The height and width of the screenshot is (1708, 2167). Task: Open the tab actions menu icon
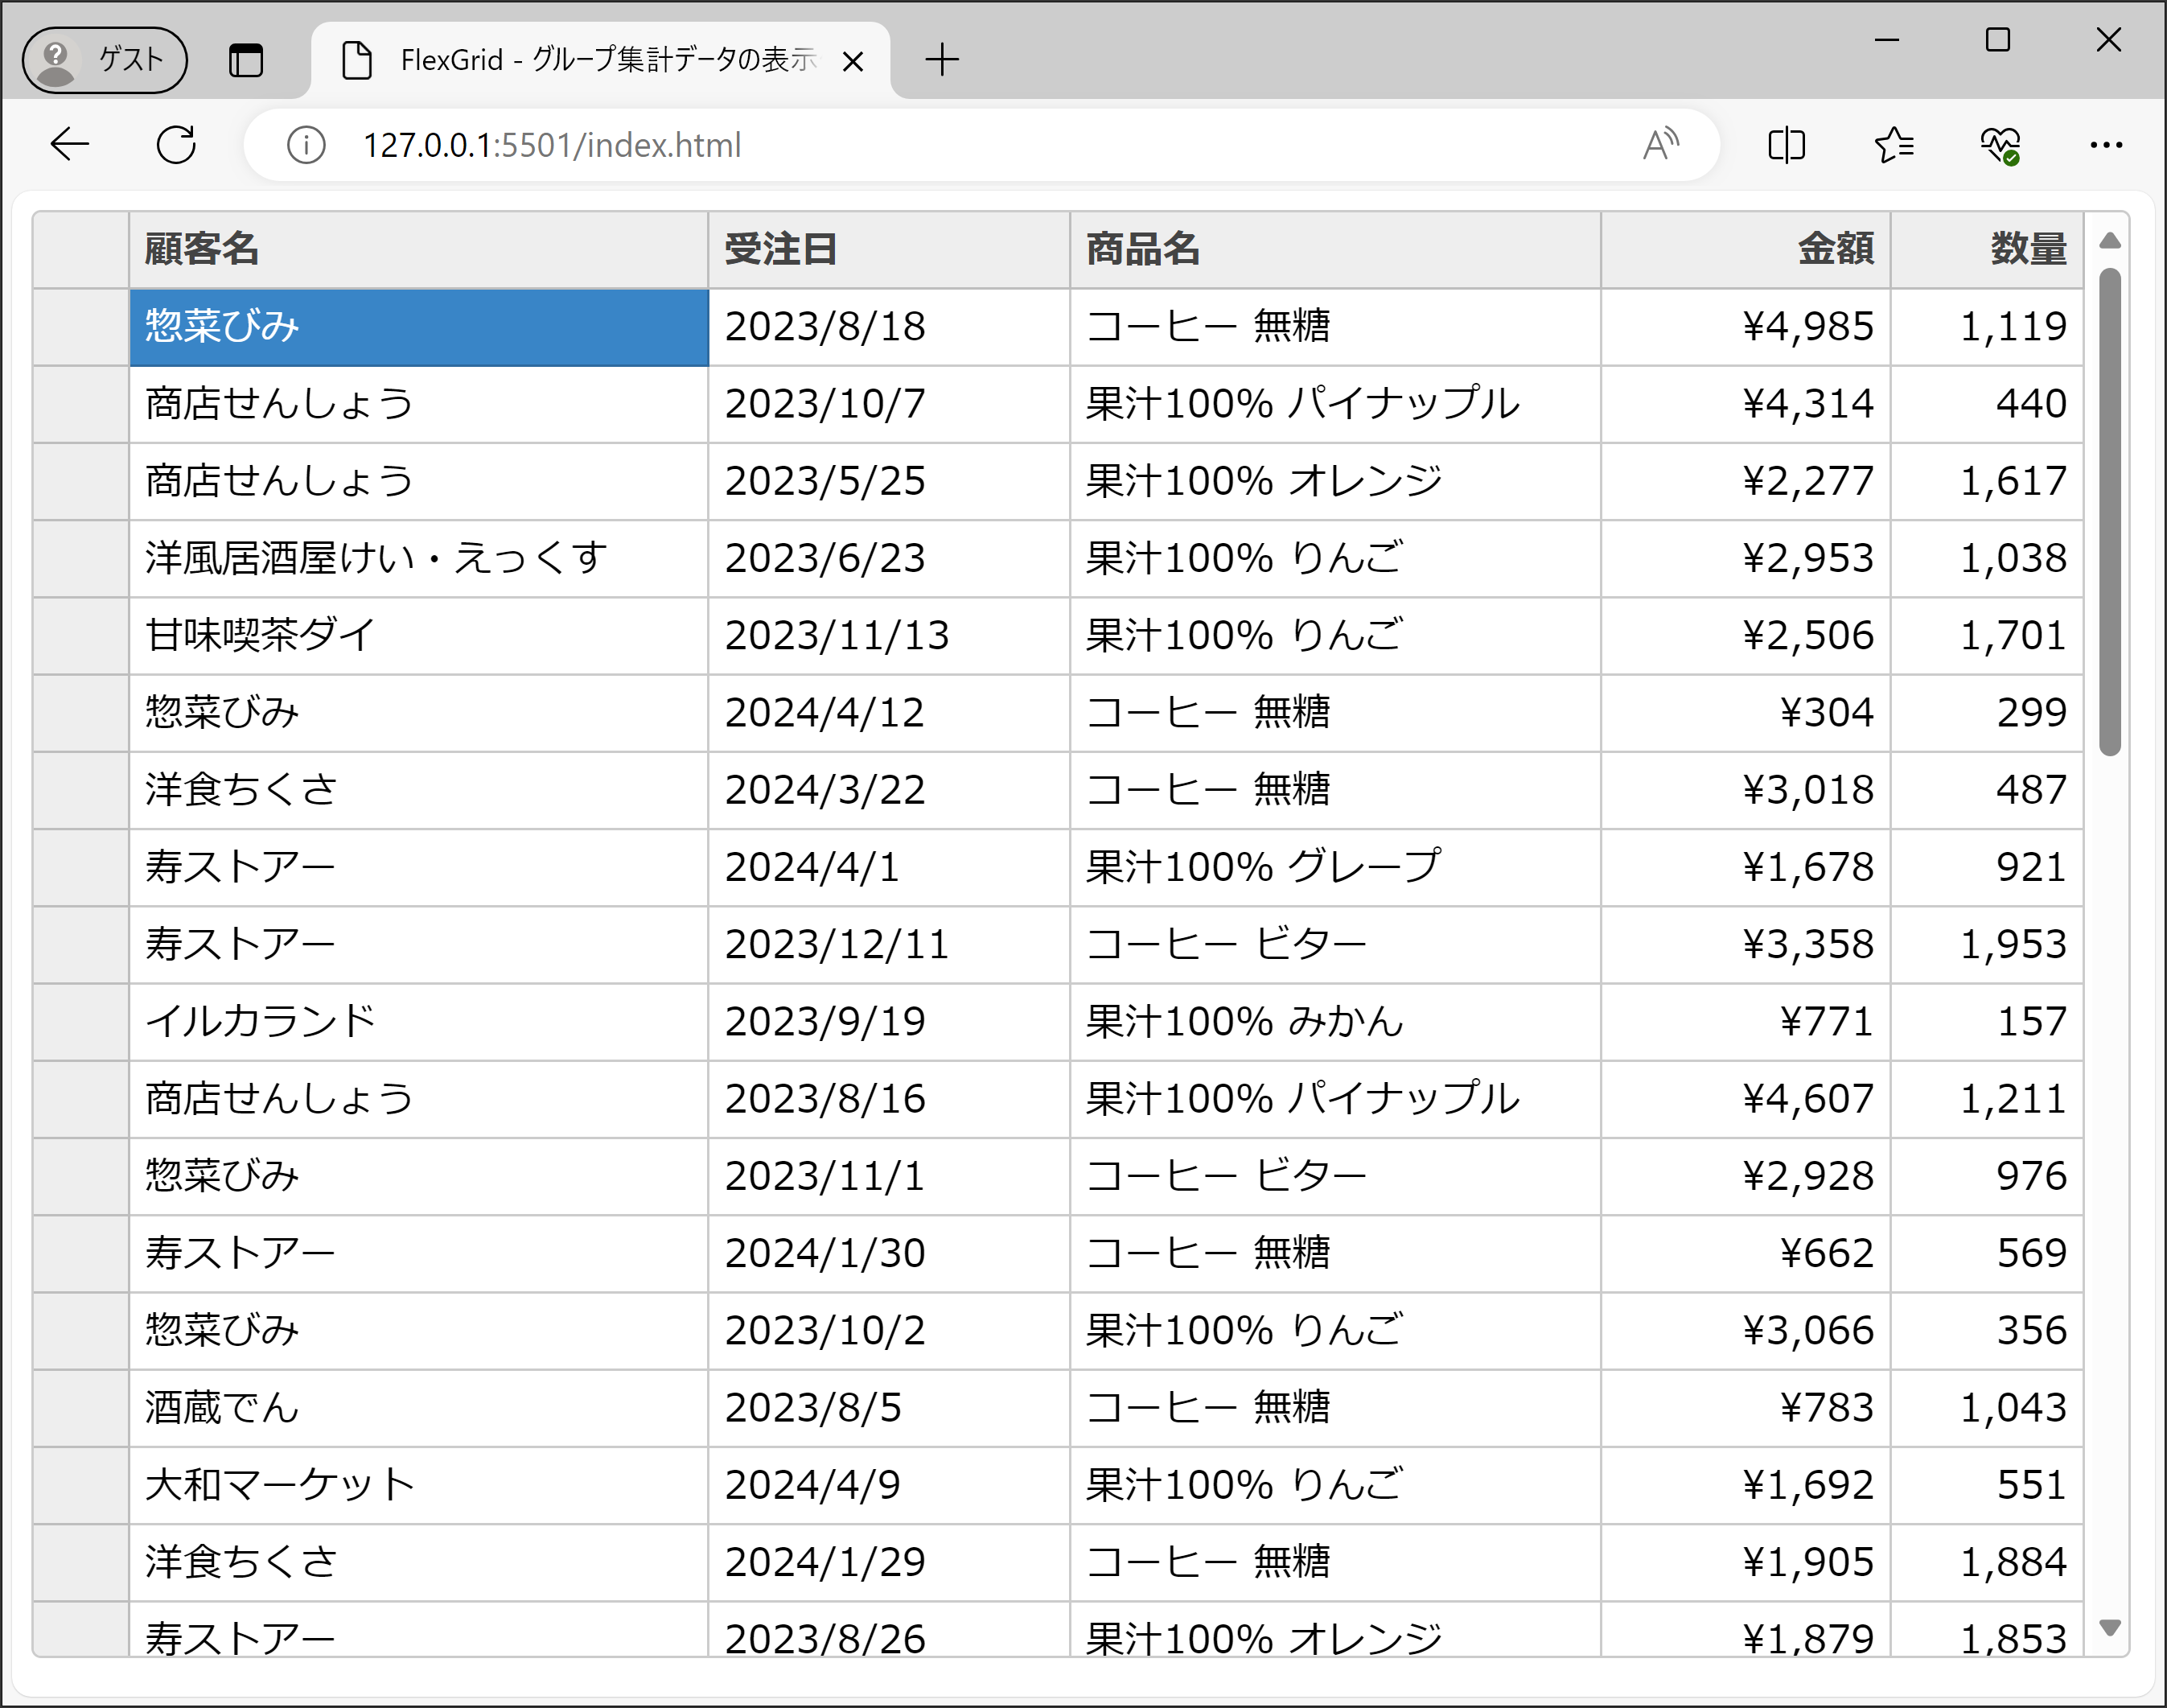point(246,60)
